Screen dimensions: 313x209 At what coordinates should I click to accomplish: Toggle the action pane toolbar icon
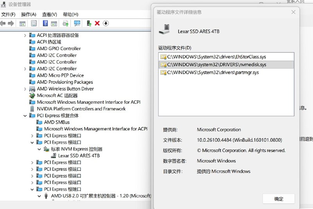(54, 23)
